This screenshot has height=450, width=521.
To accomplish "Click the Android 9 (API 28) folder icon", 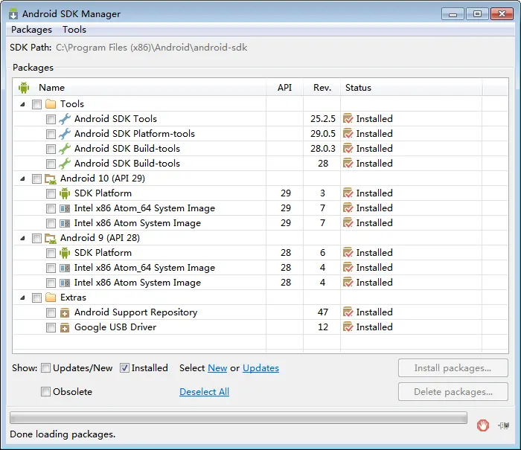I will [51, 238].
